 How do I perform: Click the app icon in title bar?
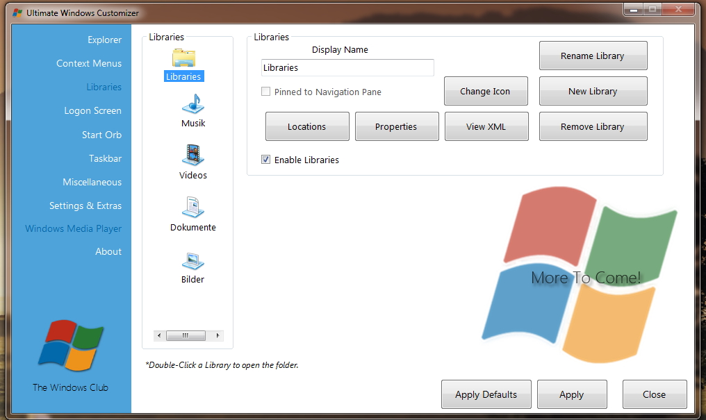pyautogui.click(x=17, y=12)
